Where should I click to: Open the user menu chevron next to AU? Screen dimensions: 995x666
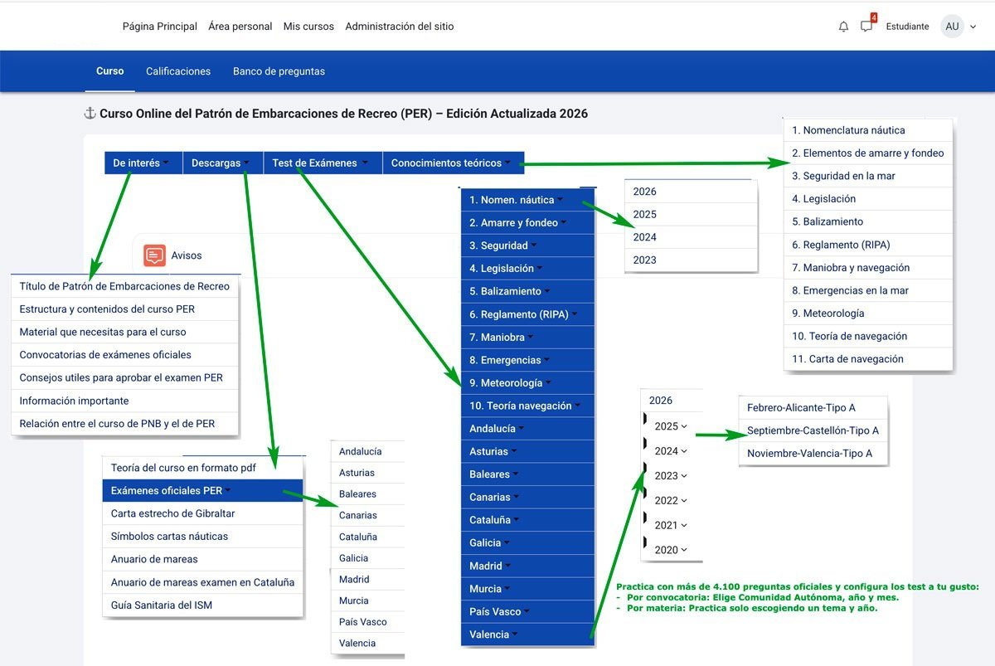pyautogui.click(x=972, y=26)
